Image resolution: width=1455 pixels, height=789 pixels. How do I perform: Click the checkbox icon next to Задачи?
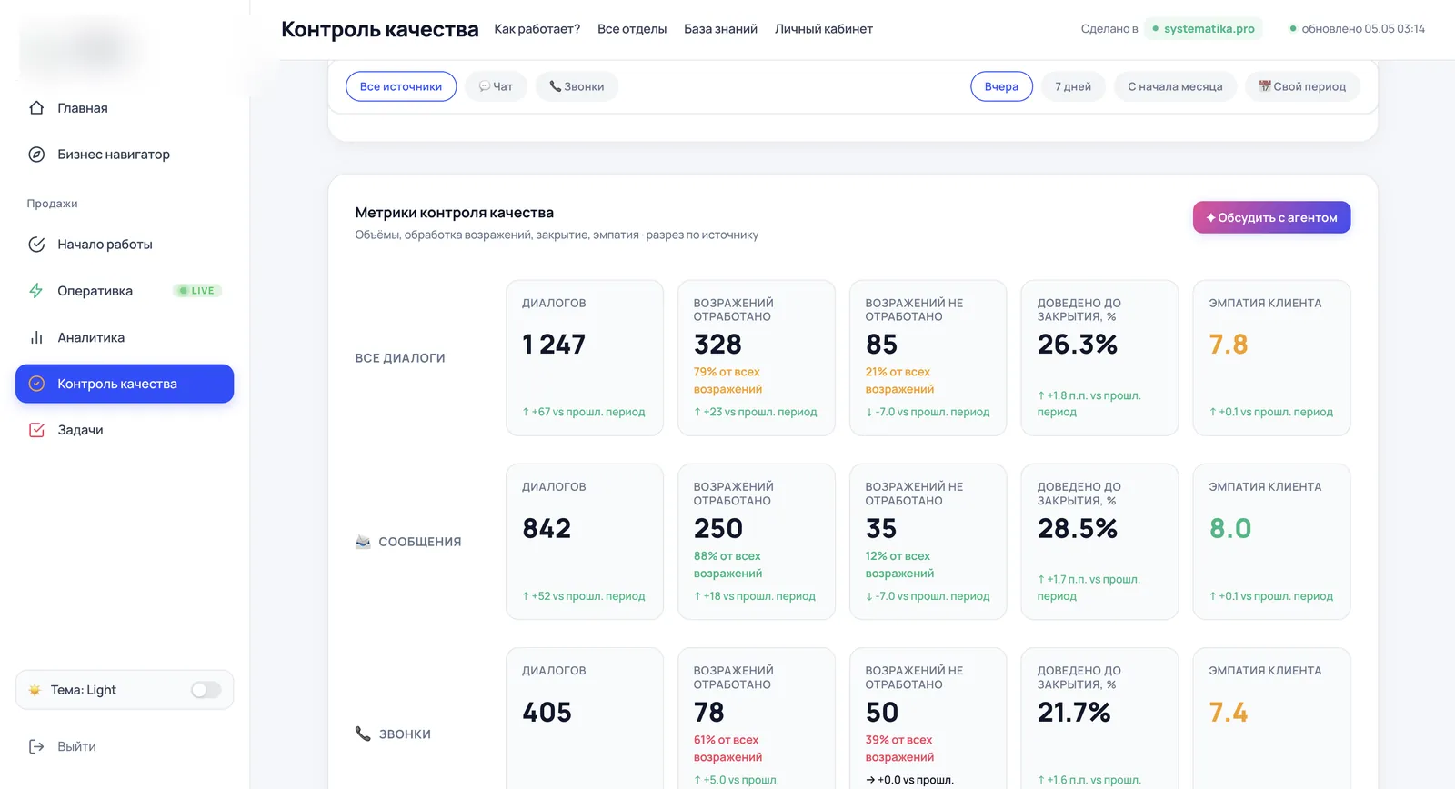[36, 430]
